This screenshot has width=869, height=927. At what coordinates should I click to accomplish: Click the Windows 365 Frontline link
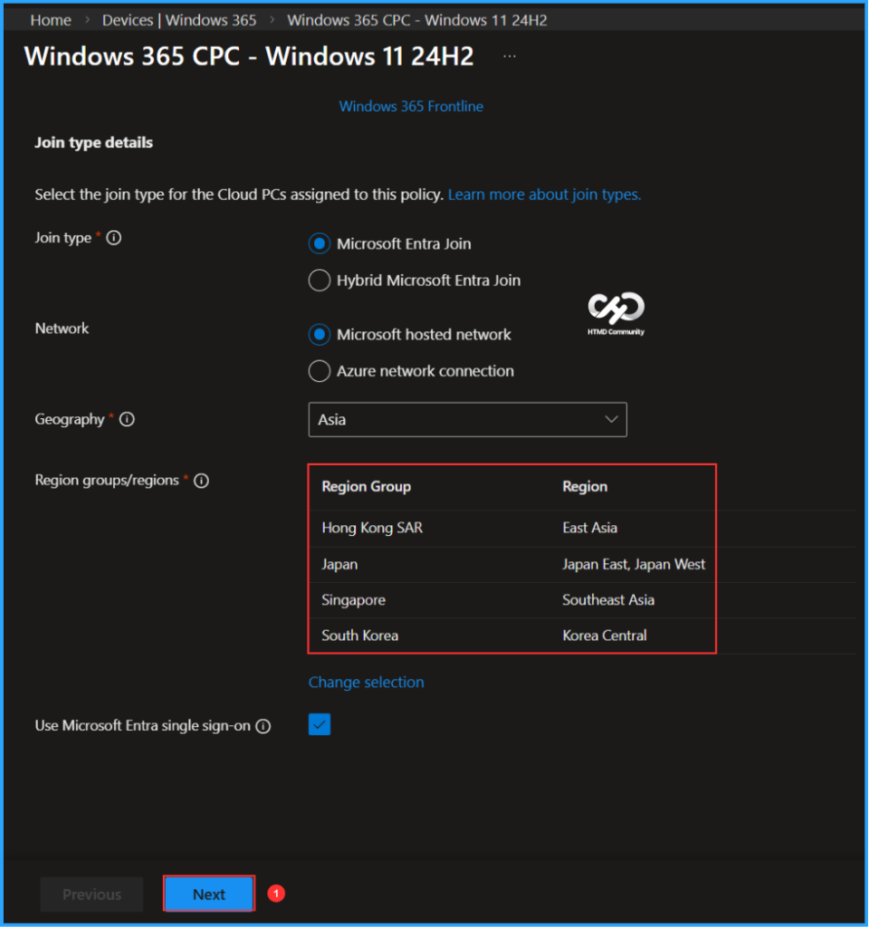pyautogui.click(x=411, y=106)
